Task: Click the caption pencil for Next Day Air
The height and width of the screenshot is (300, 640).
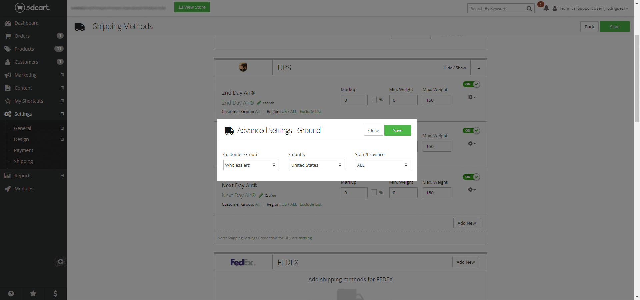Action: coord(261,195)
